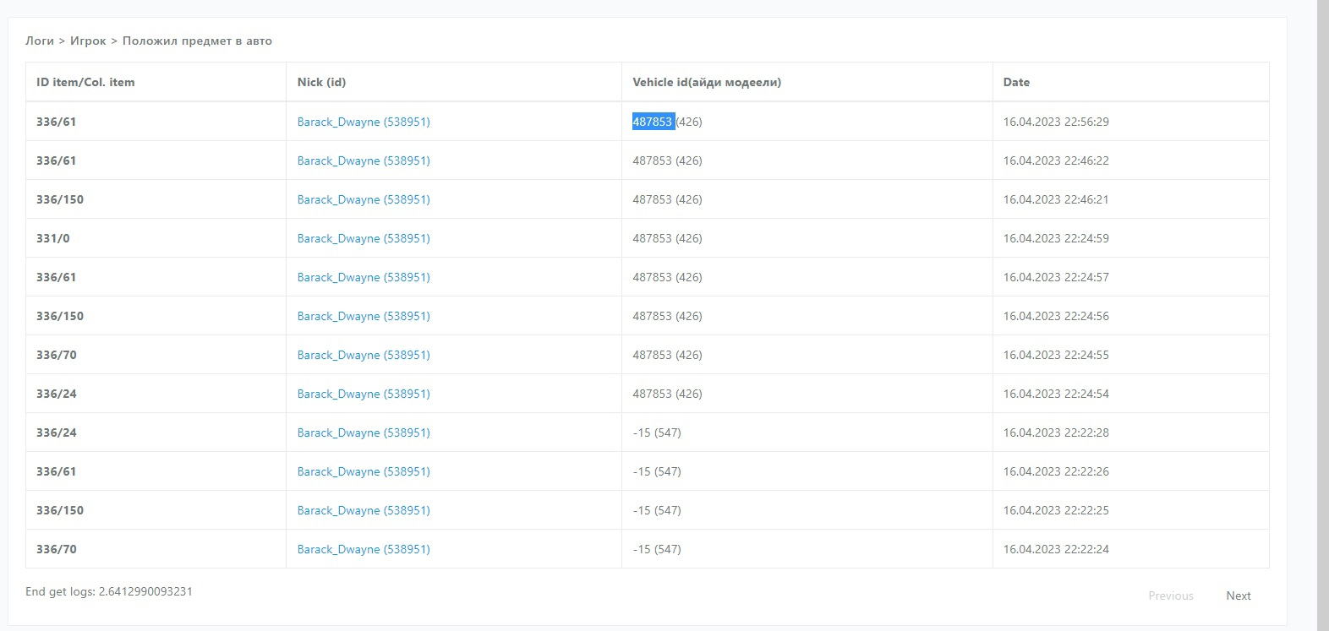This screenshot has height=631, width=1329.
Task: Open Barack_Dwayne link in the 22:24:54 row
Action: pyautogui.click(x=364, y=394)
